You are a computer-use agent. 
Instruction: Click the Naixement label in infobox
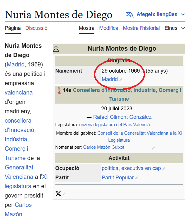coord(69,71)
